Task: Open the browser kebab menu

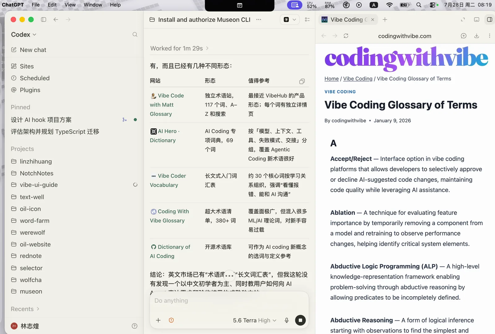Action: pos(489,36)
